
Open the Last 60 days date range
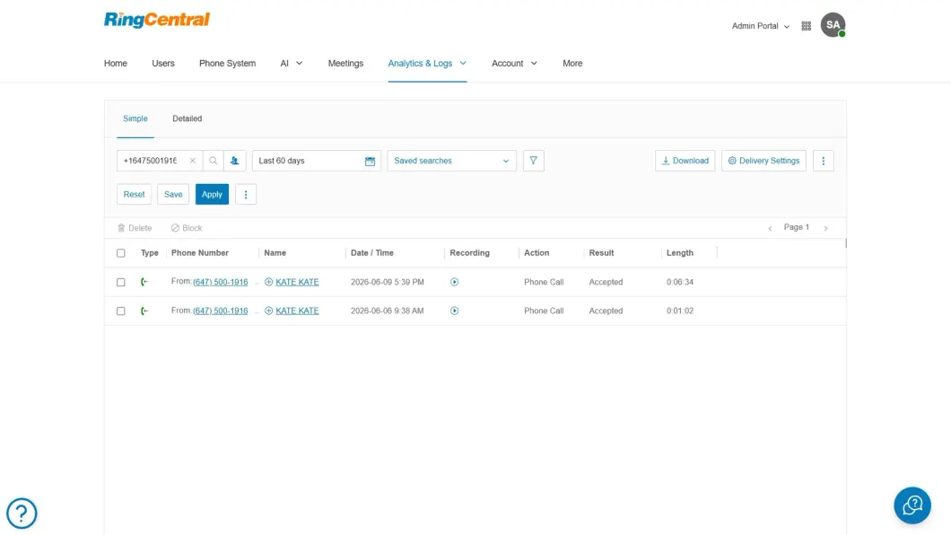tap(316, 161)
